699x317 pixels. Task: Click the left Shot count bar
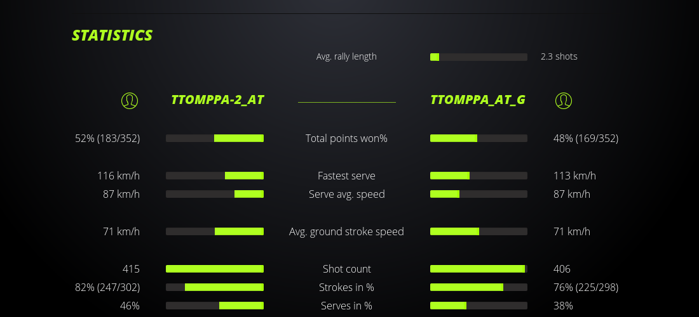point(215,269)
